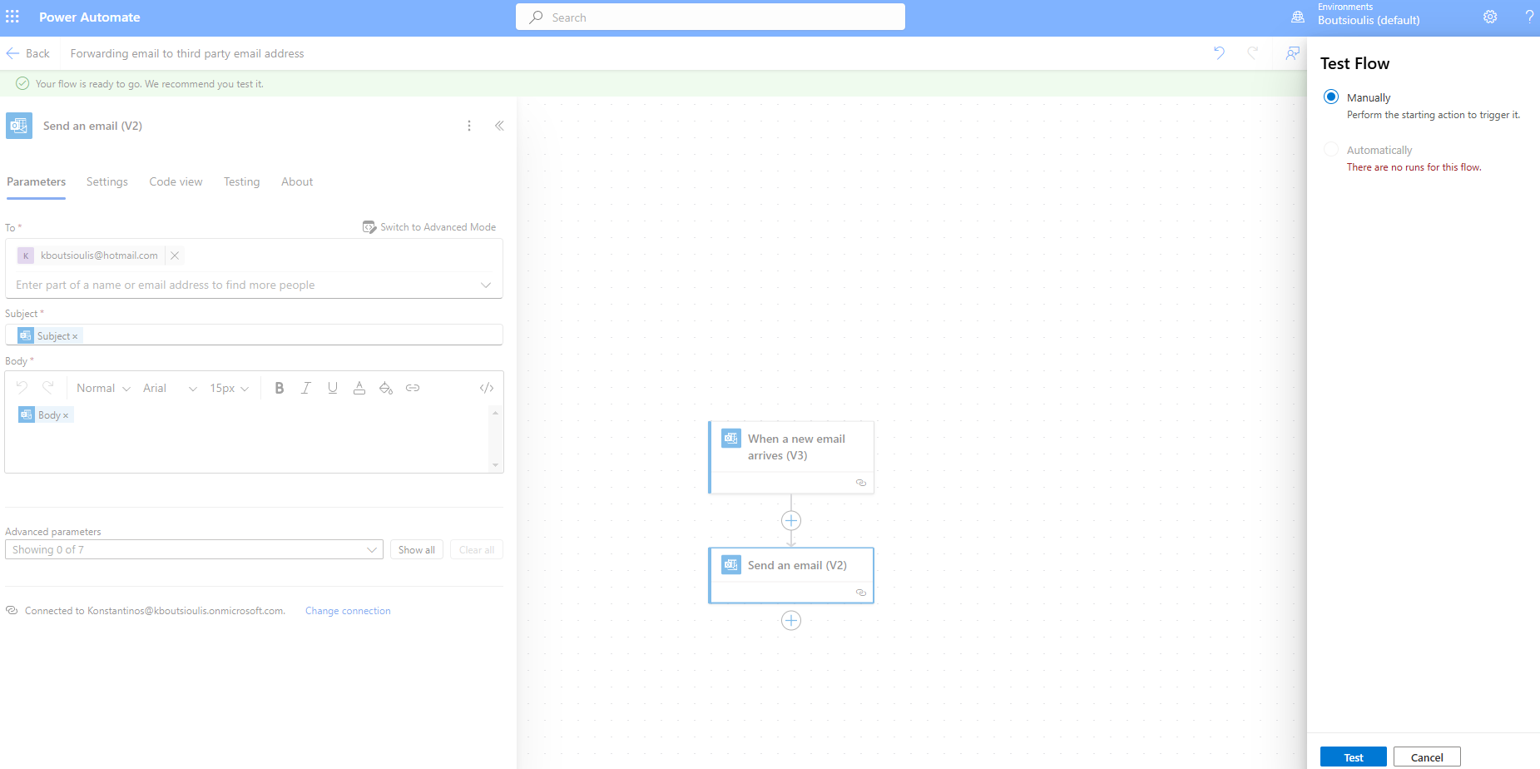This screenshot has height=769, width=1540.
Task: Switch to the About tab
Action: pos(297,181)
